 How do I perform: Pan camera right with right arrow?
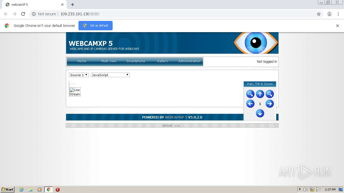[270, 104]
